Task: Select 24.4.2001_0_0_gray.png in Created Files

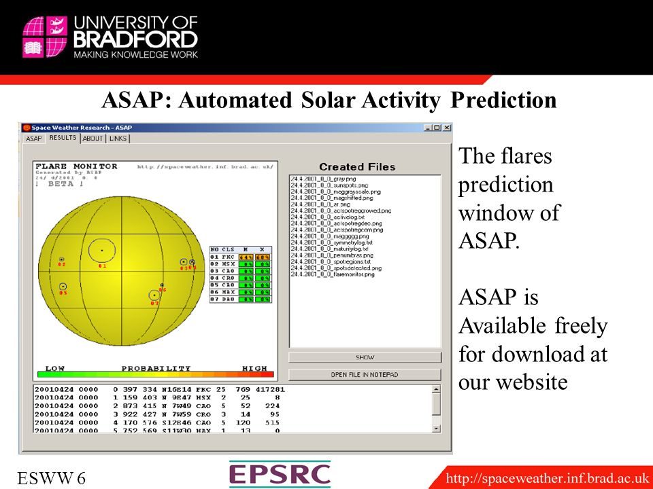Action: pyautogui.click(x=324, y=179)
